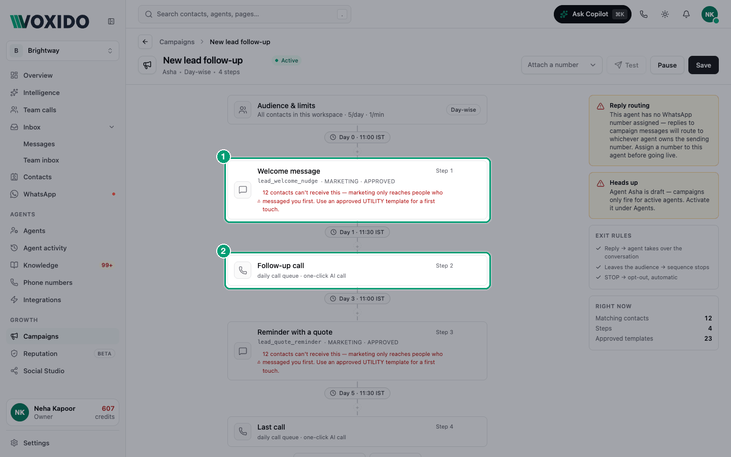Viewport: 731px width, 457px height.
Task: Edit the Day 1 · 11:30 IST delay
Action: point(357,232)
